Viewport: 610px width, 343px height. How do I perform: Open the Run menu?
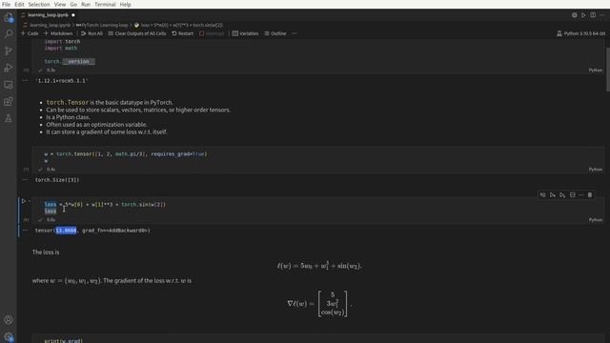[86, 4]
